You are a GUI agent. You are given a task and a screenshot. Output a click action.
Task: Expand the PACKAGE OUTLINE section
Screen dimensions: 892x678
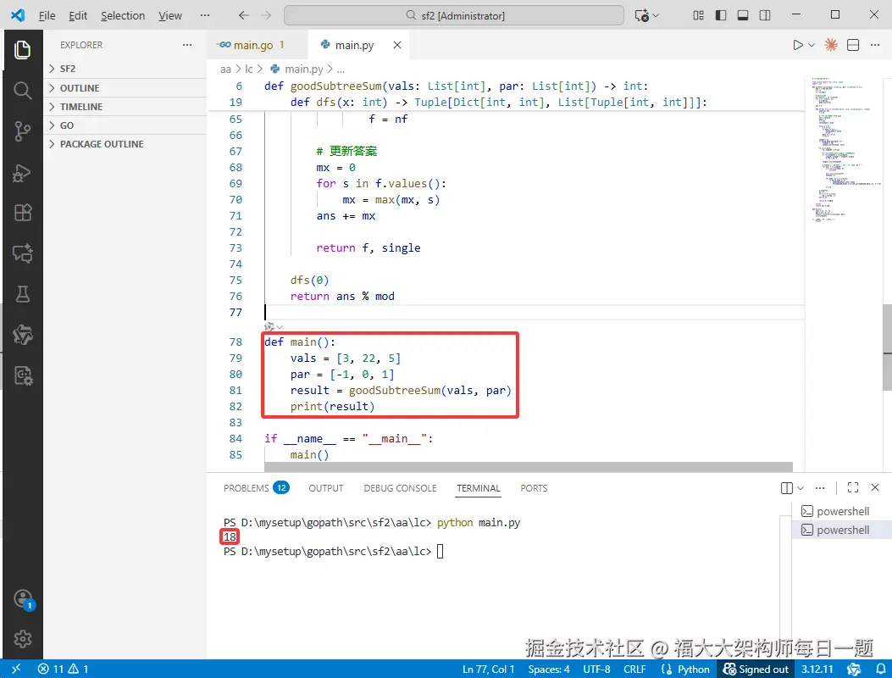click(x=125, y=144)
